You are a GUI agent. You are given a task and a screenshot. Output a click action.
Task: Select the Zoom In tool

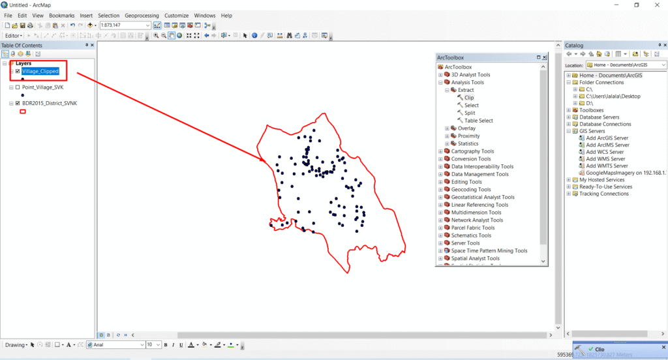(x=156, y=36)
